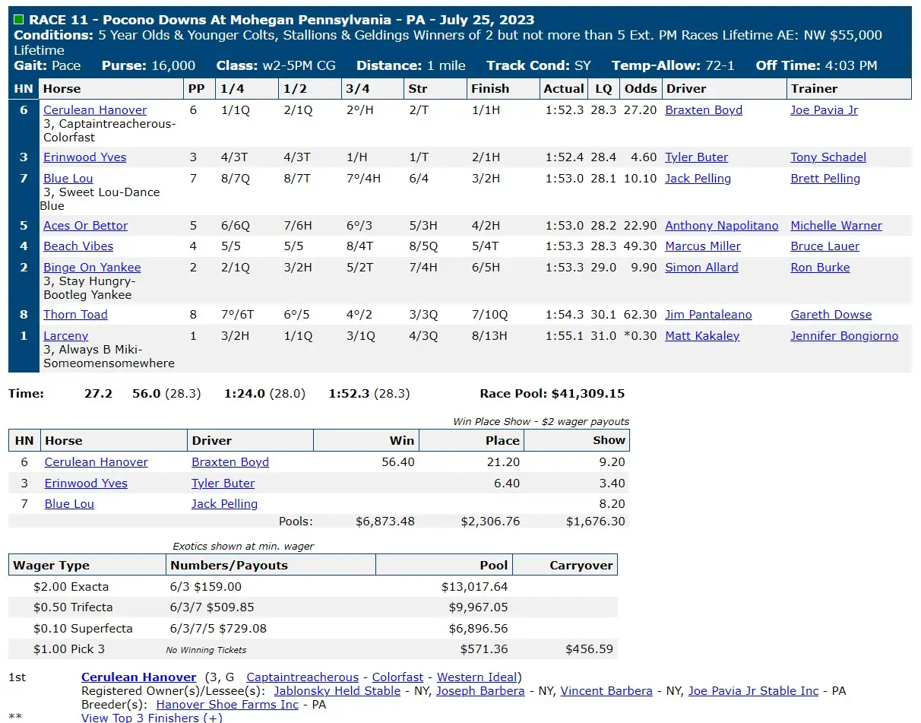The width and height of the screenshot is (921, 723).
Task: Open owner Joseph Barbera
Action: point(480,691)
